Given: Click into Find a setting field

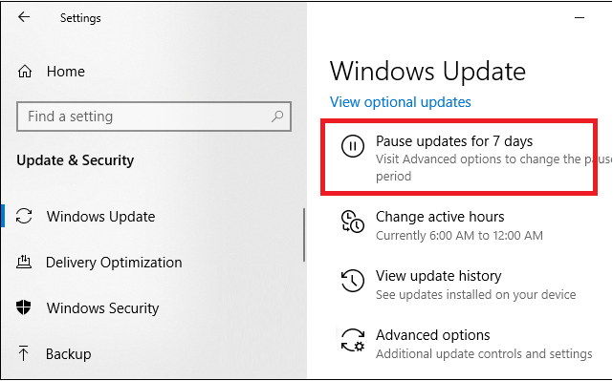Looking at the screenshot, I should 154,116.
